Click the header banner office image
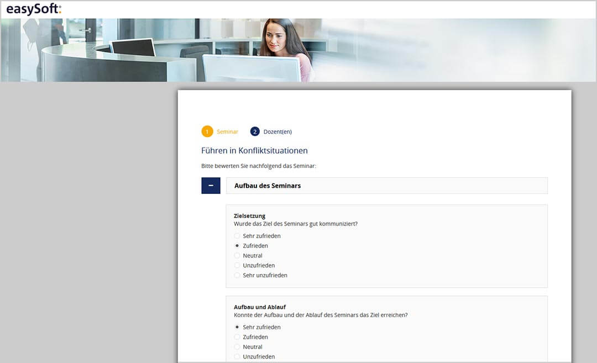 (298, 50)
